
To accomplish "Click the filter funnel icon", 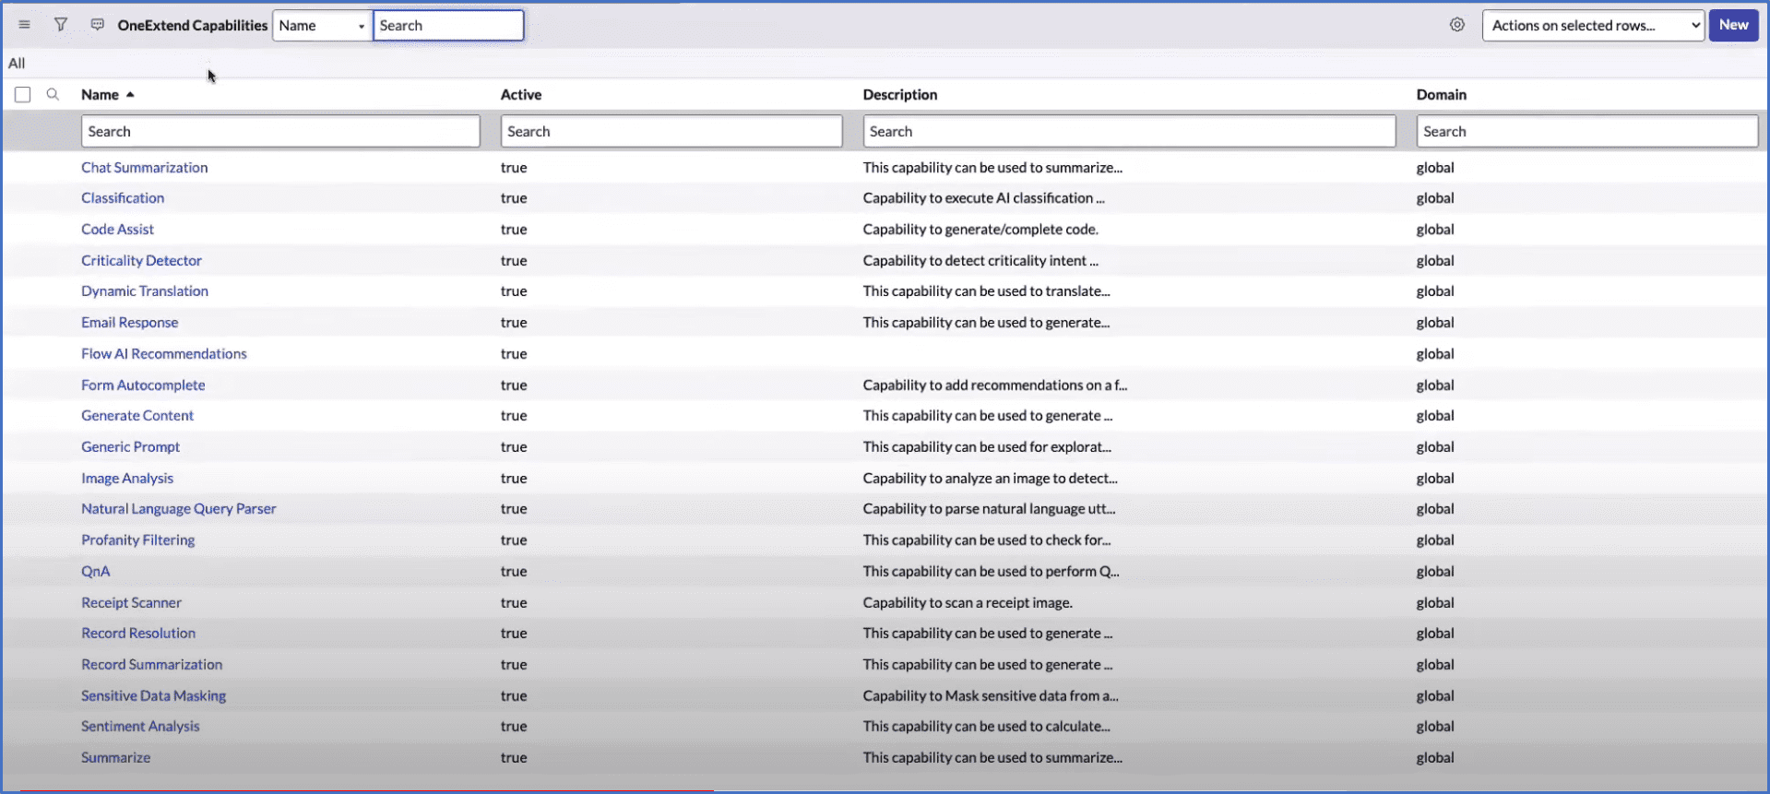I will 61,25.
